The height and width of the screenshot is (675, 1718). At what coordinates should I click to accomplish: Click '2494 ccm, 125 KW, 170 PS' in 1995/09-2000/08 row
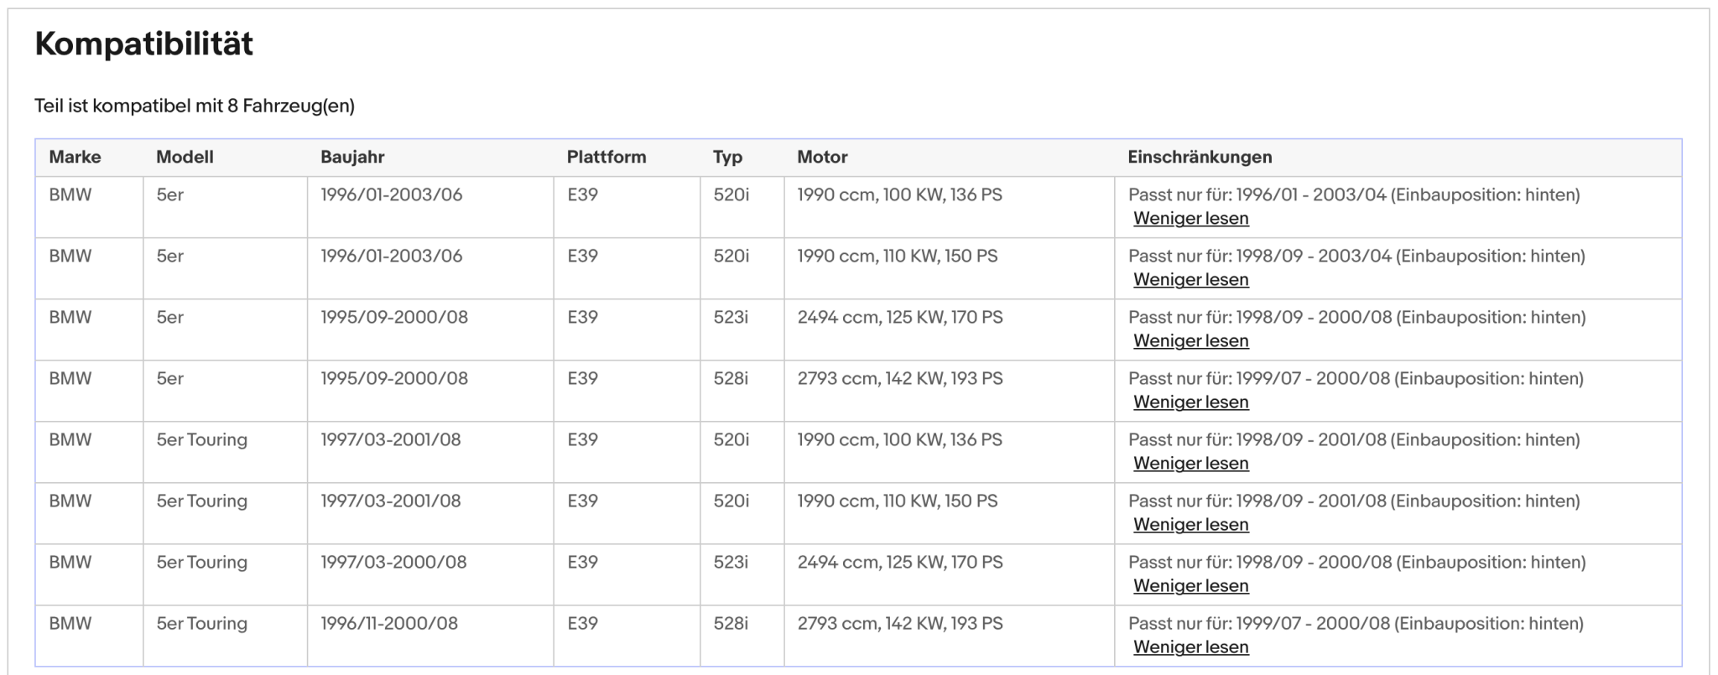pyautogui.click(x=900, y=317)
